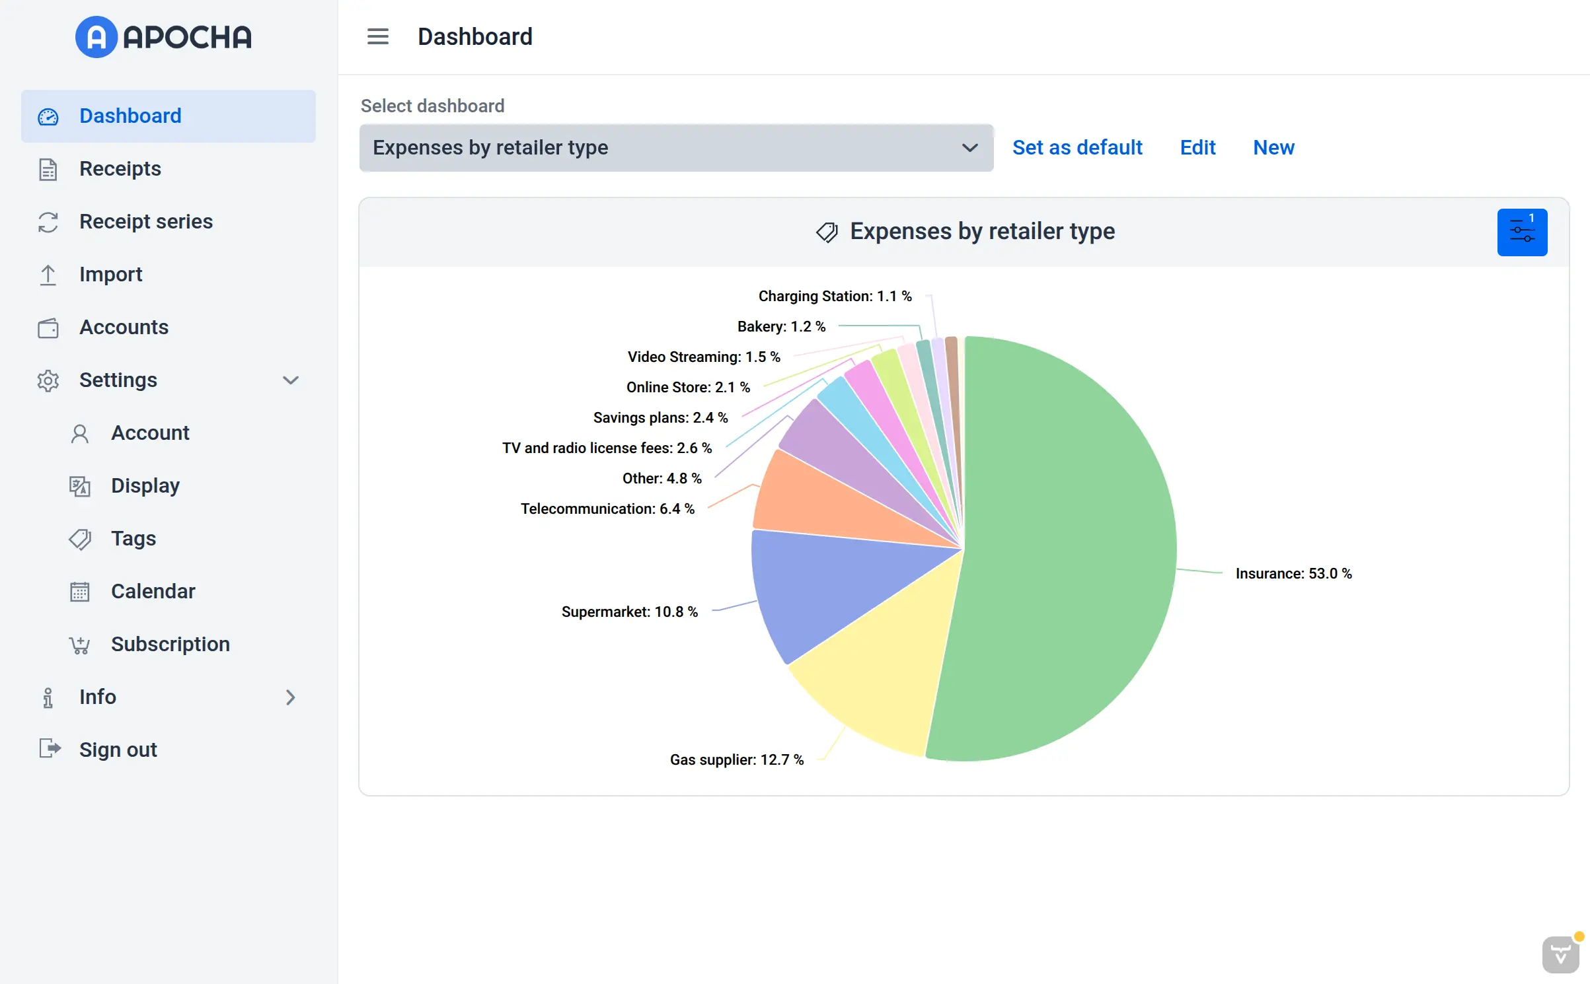
Task: Click the Calendar icon in settings
Action: [x=79, y=592]
